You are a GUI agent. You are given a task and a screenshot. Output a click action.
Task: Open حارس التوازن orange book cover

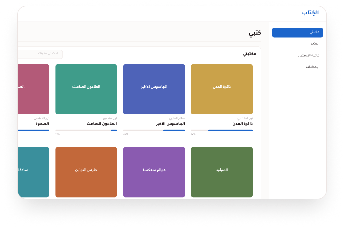click(x=86, y=172)
